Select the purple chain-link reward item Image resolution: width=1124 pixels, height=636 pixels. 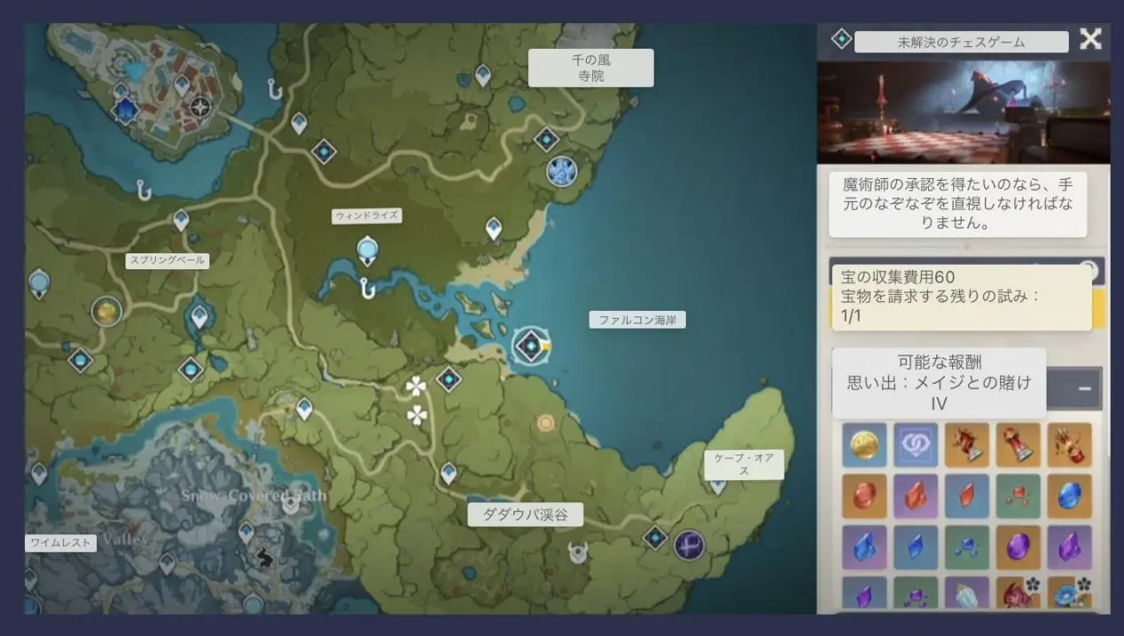[x=915, y=445]
